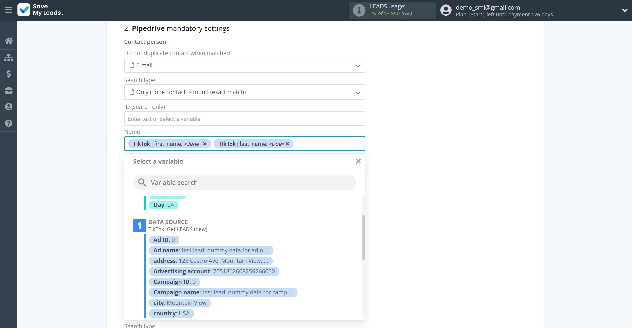
Task: Select the Ad name variable
Action: (211, 250)
